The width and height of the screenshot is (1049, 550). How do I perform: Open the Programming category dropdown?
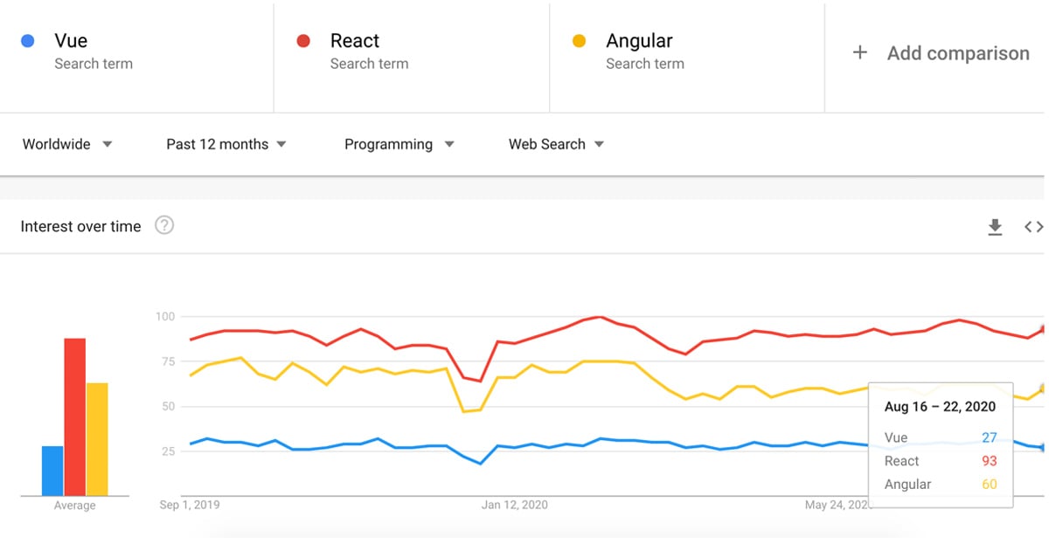tap(399, 144)
